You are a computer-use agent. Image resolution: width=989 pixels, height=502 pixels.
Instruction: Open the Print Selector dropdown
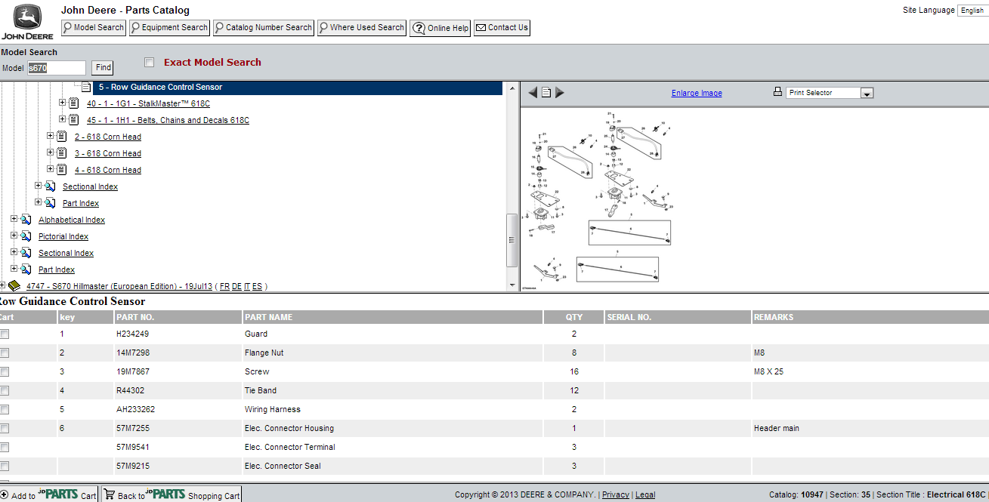click(830, 93)
